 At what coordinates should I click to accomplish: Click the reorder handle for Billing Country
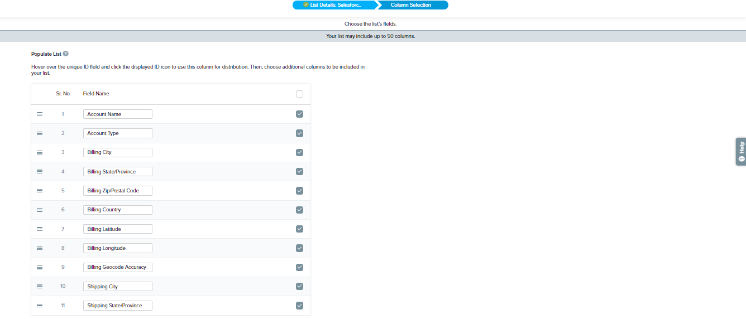tap(40, 210)
